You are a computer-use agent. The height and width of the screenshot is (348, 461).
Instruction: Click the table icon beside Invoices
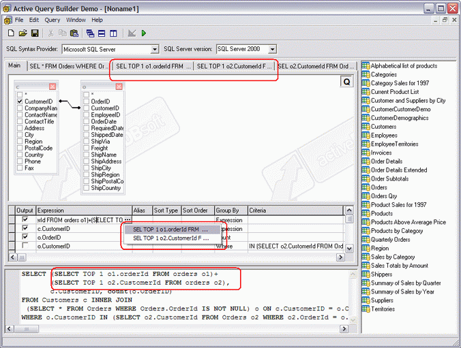(366, 153)
